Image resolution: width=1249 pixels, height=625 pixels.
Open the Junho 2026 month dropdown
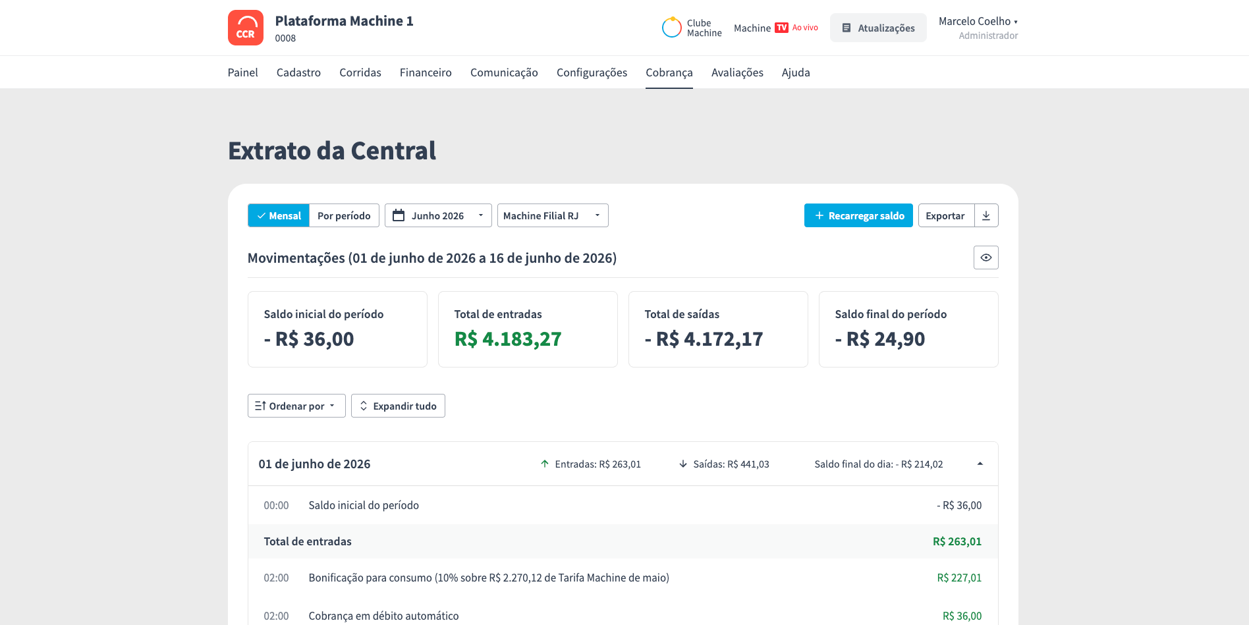(438, 215)
